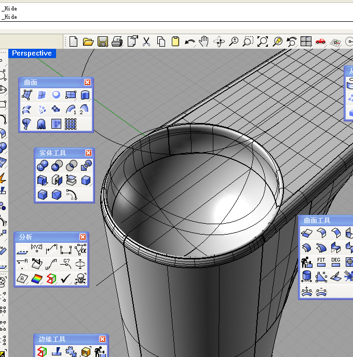Select the Patch tool in 曲面 panel
Screen dimensions: 353x357
56,109
